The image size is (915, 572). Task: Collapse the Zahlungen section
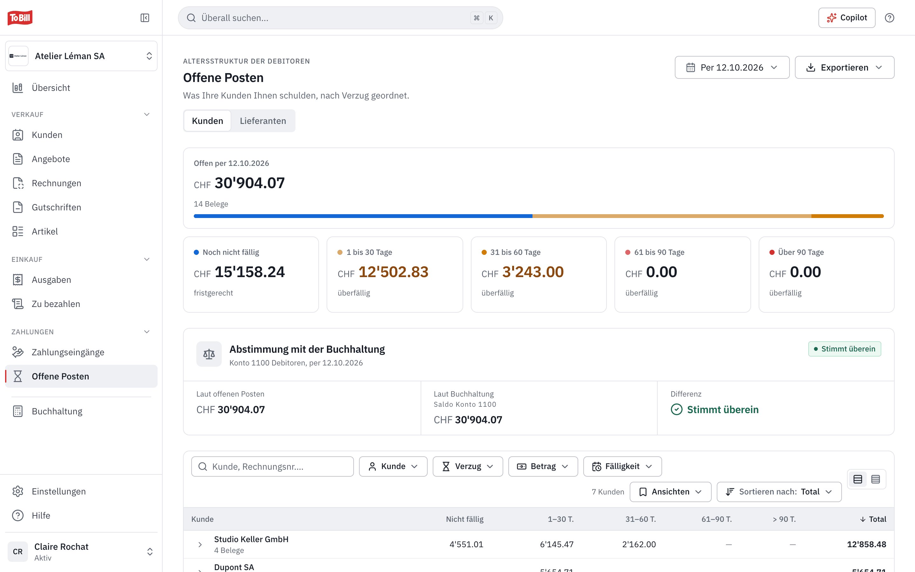pos(147,332)
